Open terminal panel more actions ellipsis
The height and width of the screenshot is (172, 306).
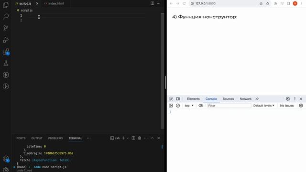click(146, 138)
